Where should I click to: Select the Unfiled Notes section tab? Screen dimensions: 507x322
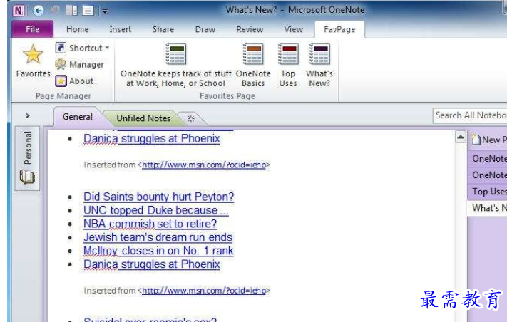click(143, 118)
